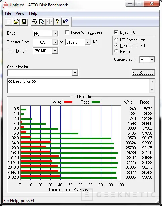Click the move crosshair toolbar icon
The image size is (162, 206).
[49, 22]
